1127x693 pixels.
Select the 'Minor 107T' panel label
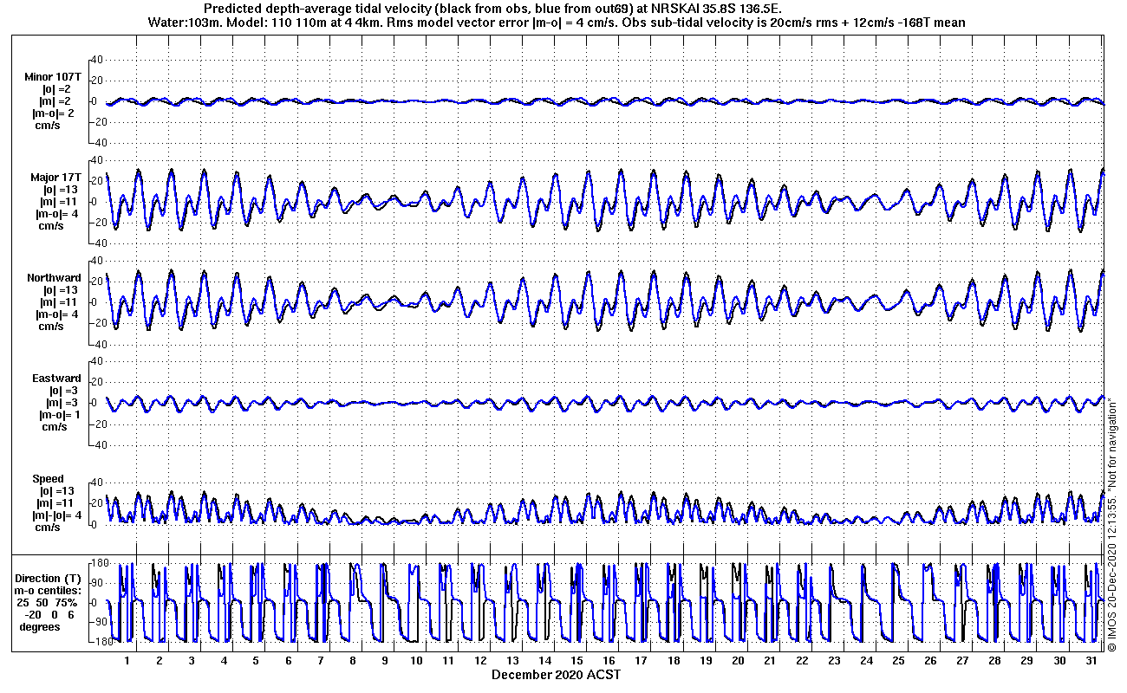[x=53, y=77]
